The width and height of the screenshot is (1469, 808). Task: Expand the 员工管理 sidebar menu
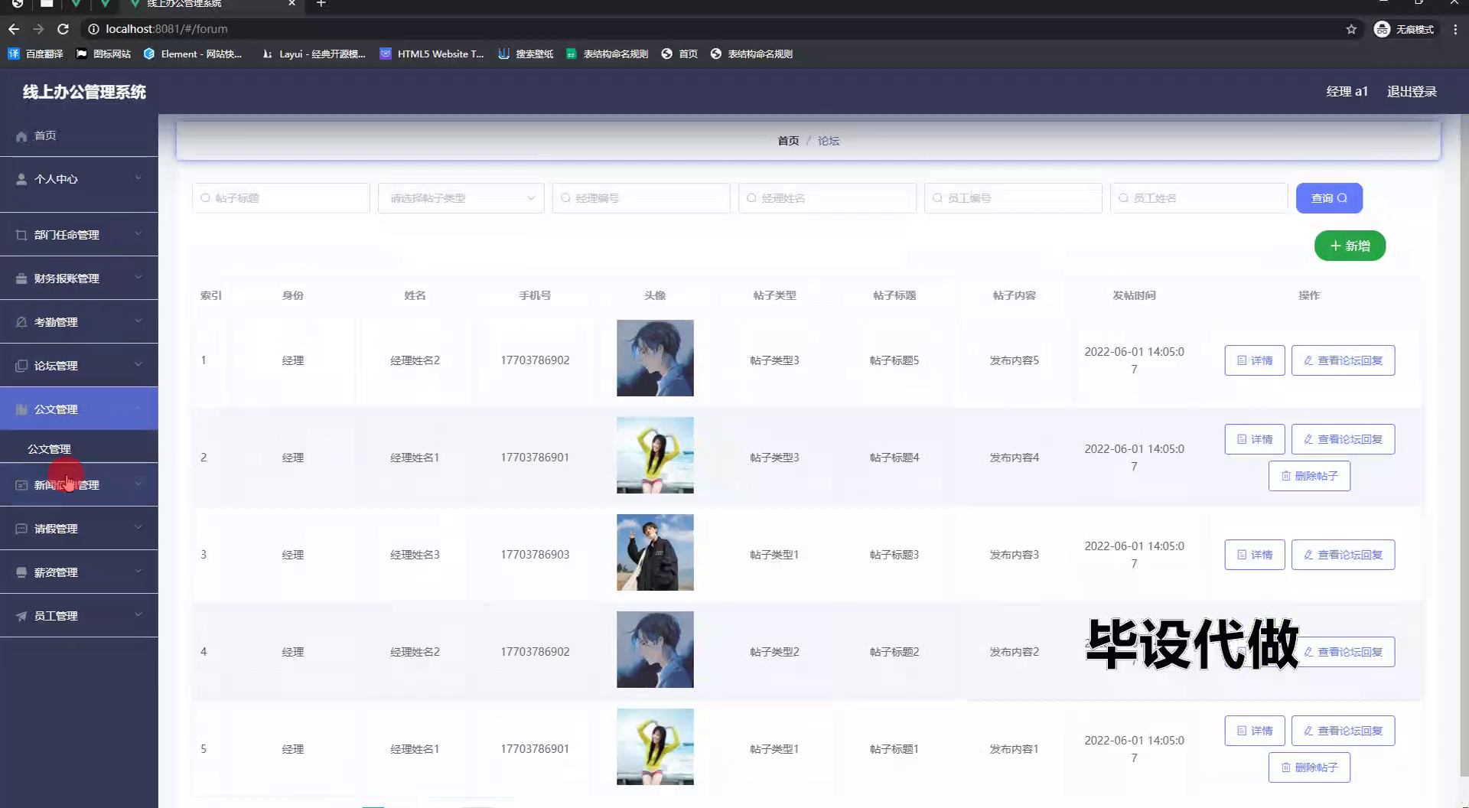pyautogui.click(x=79, y=616)
